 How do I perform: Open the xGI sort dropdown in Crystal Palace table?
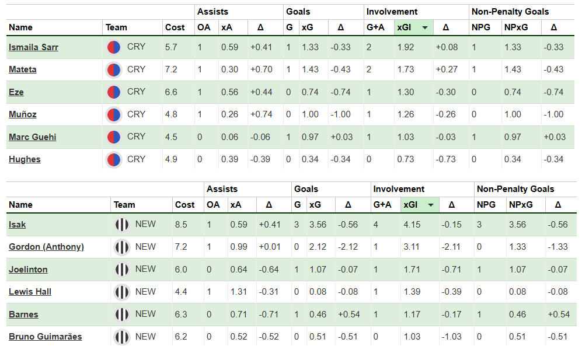[425, 27]
